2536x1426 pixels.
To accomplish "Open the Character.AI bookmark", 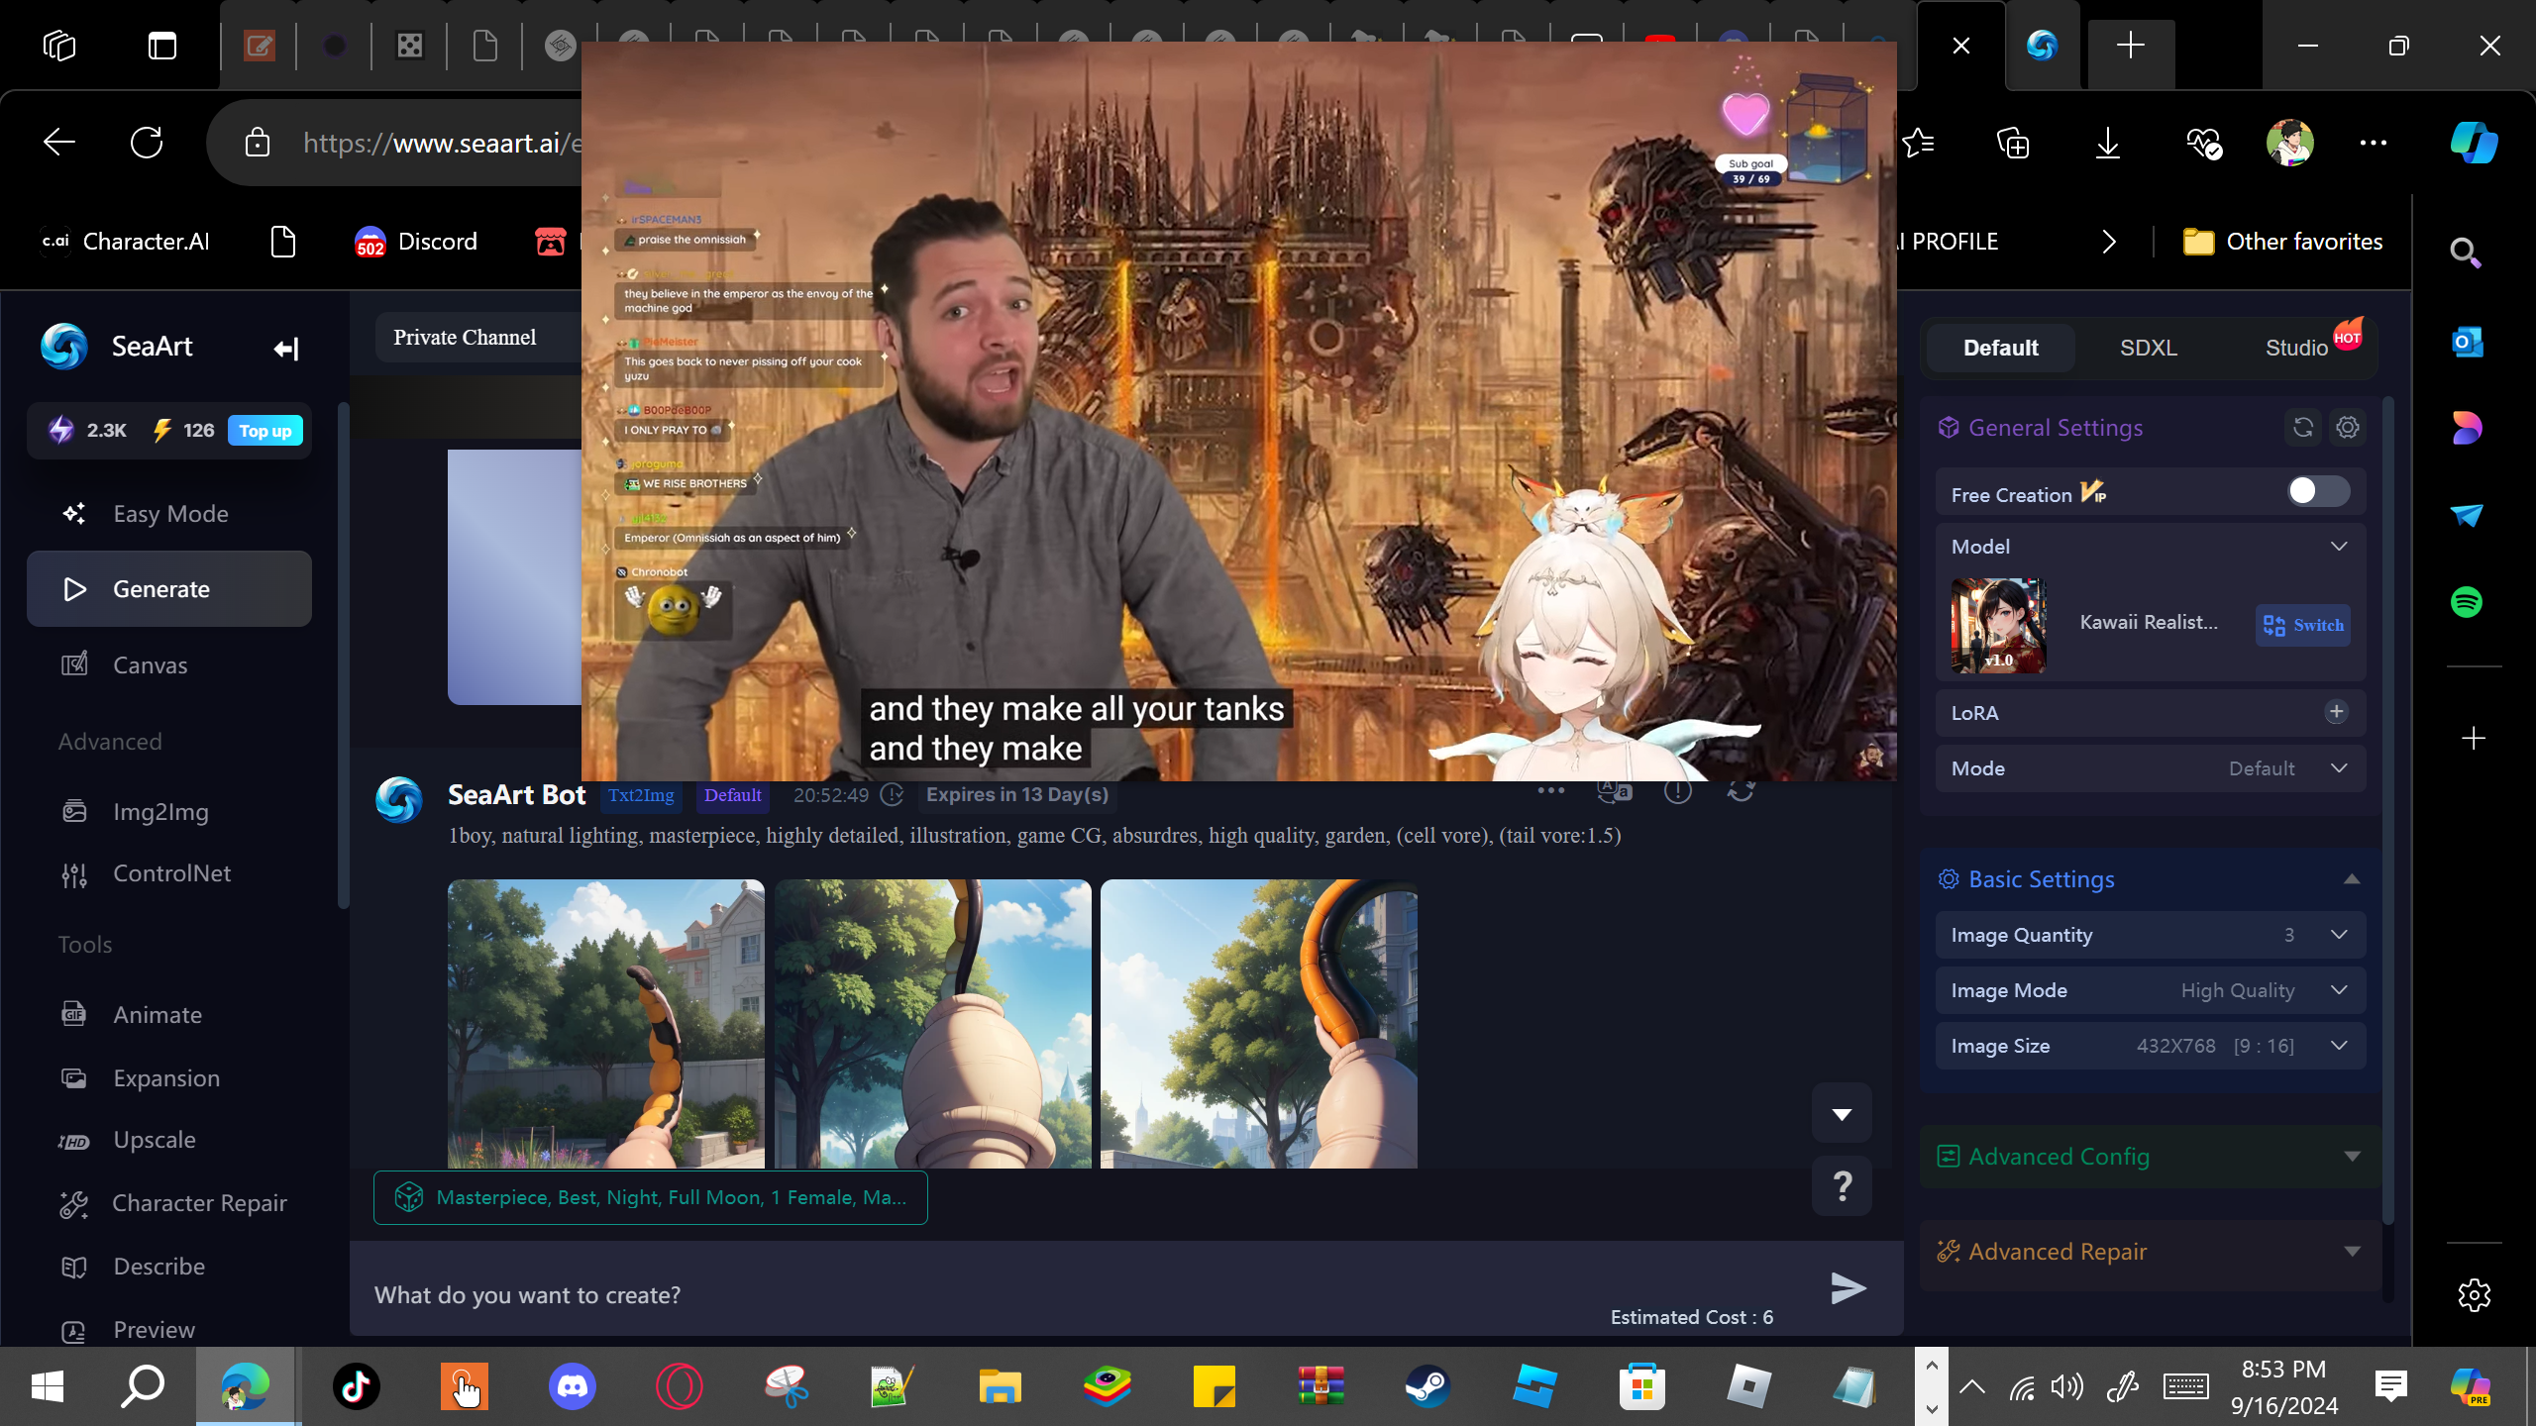I will [126, 242].
